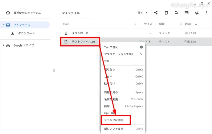
Task: Open search with magnifier icon
Action: (176, 13)
